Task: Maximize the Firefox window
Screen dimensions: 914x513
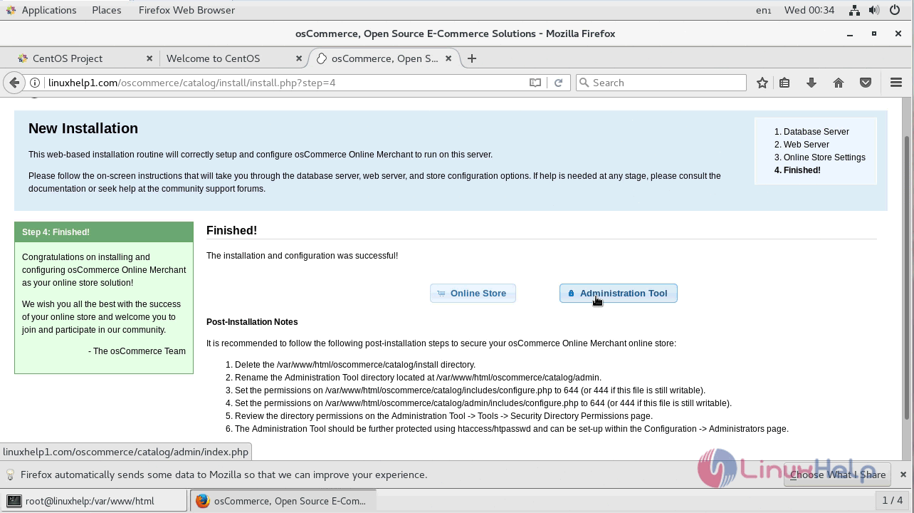Action: (x=874, y=33)
